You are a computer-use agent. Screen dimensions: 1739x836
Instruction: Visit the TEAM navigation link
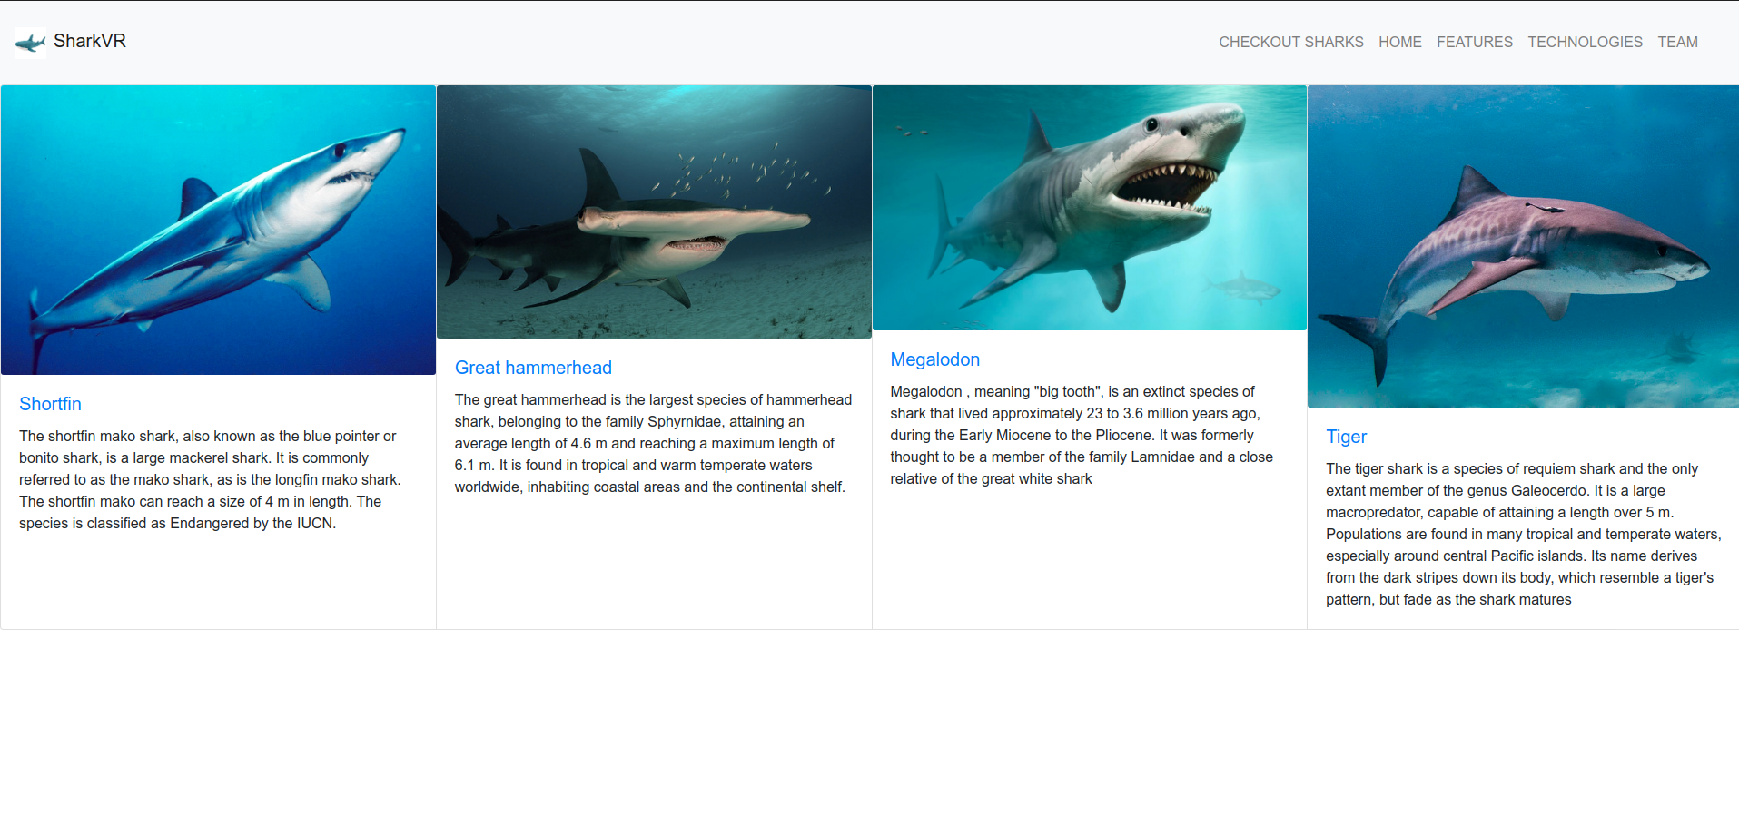tap(1677, 42)
